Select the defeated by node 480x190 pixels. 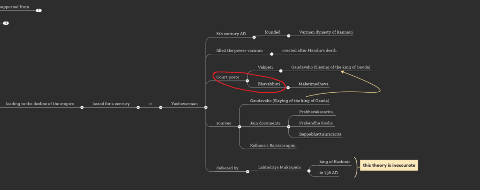[227, 168]
